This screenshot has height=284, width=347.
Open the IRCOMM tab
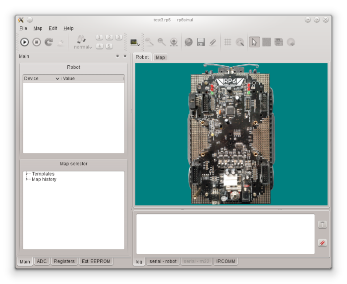point(226,261)
